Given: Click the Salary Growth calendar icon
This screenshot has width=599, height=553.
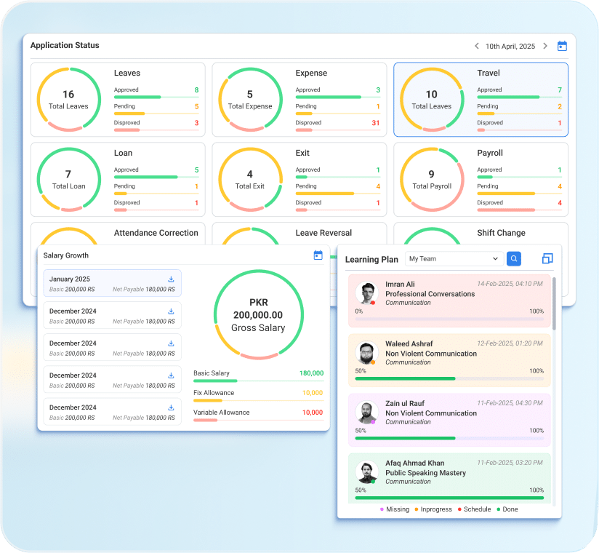Looking at the screenshot, I should click(318, 255).
